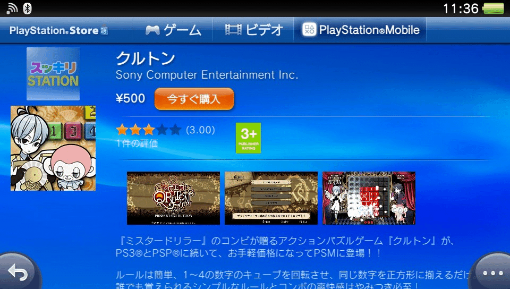This screenshot has height=289, width=510.
Task: Tap the 今すぐ購入 purchase button
Action: click(194, 99)
